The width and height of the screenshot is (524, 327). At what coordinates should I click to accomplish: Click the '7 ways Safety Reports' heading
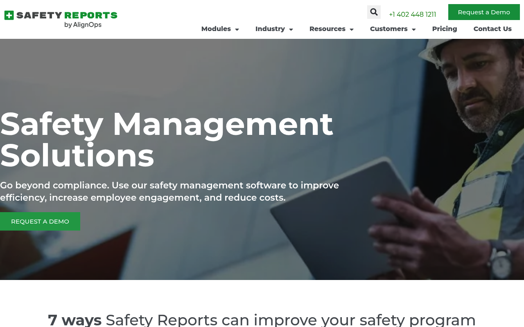click(262, 319)
